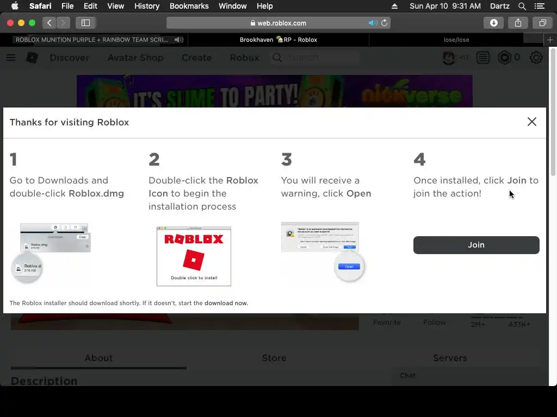
Task: Open the Apple menu
Action: [15, 6]
